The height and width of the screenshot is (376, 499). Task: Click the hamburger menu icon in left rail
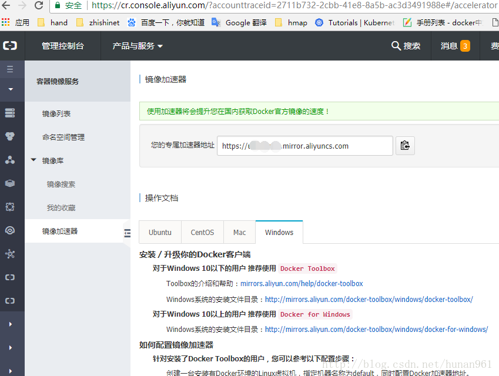click(10, 69)
